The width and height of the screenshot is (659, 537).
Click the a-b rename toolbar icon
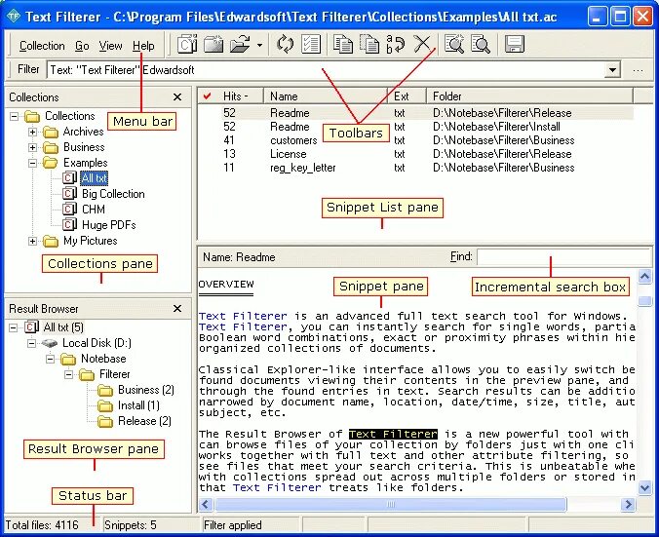pyautogui.click(x=395, y=44)
